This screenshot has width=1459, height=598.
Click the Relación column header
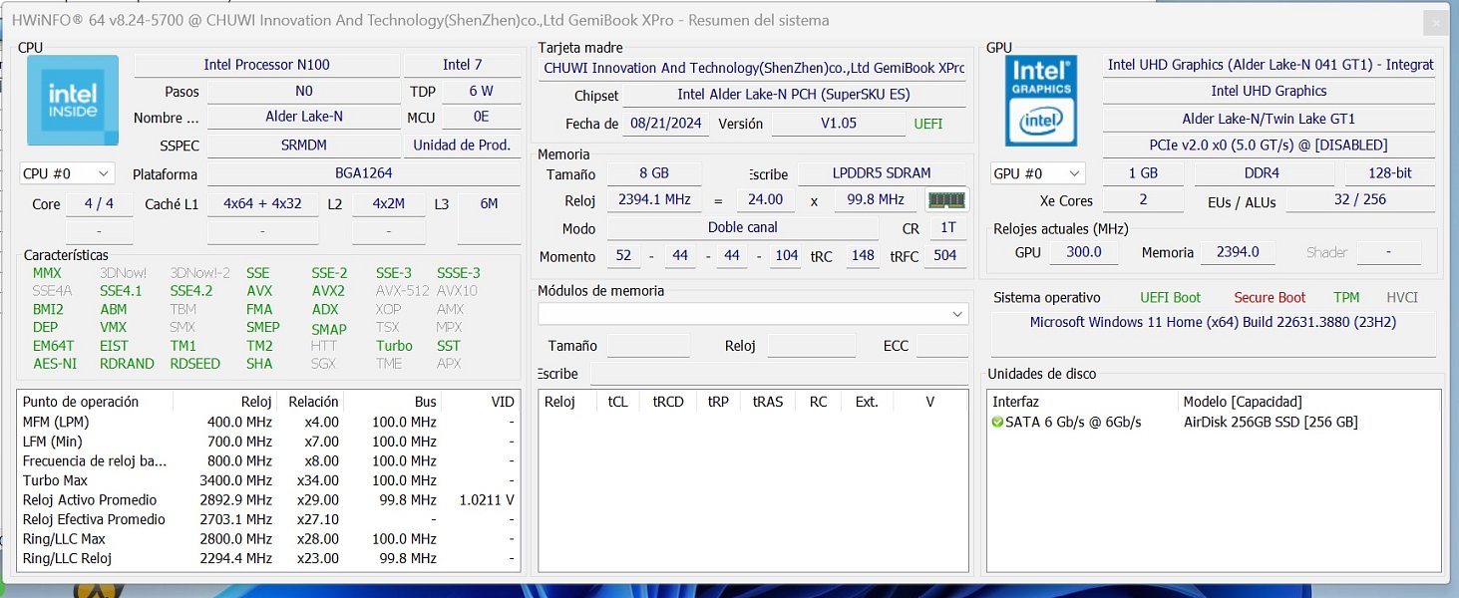click(314, 402)
